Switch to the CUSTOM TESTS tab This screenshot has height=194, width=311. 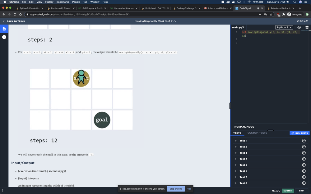pos(257,133)
